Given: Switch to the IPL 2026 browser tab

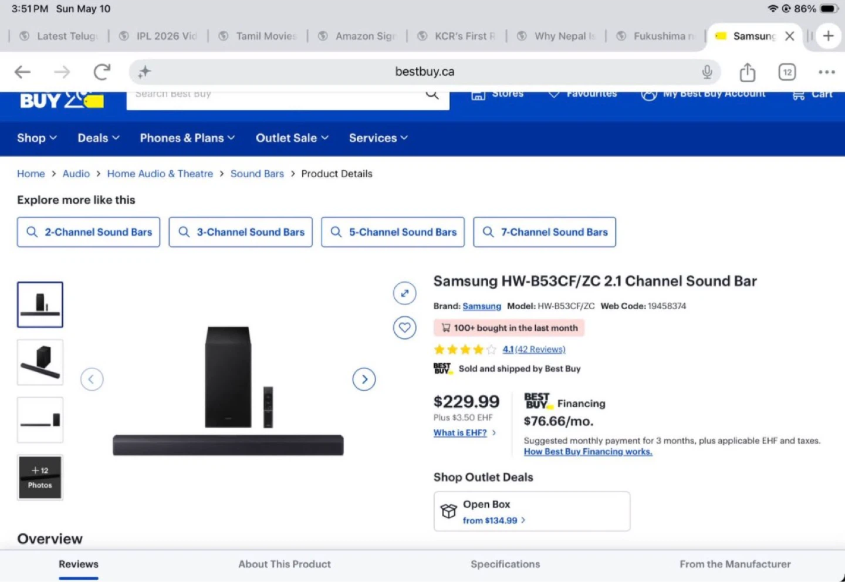Looking at the screenshot, I should pos(158,36).
